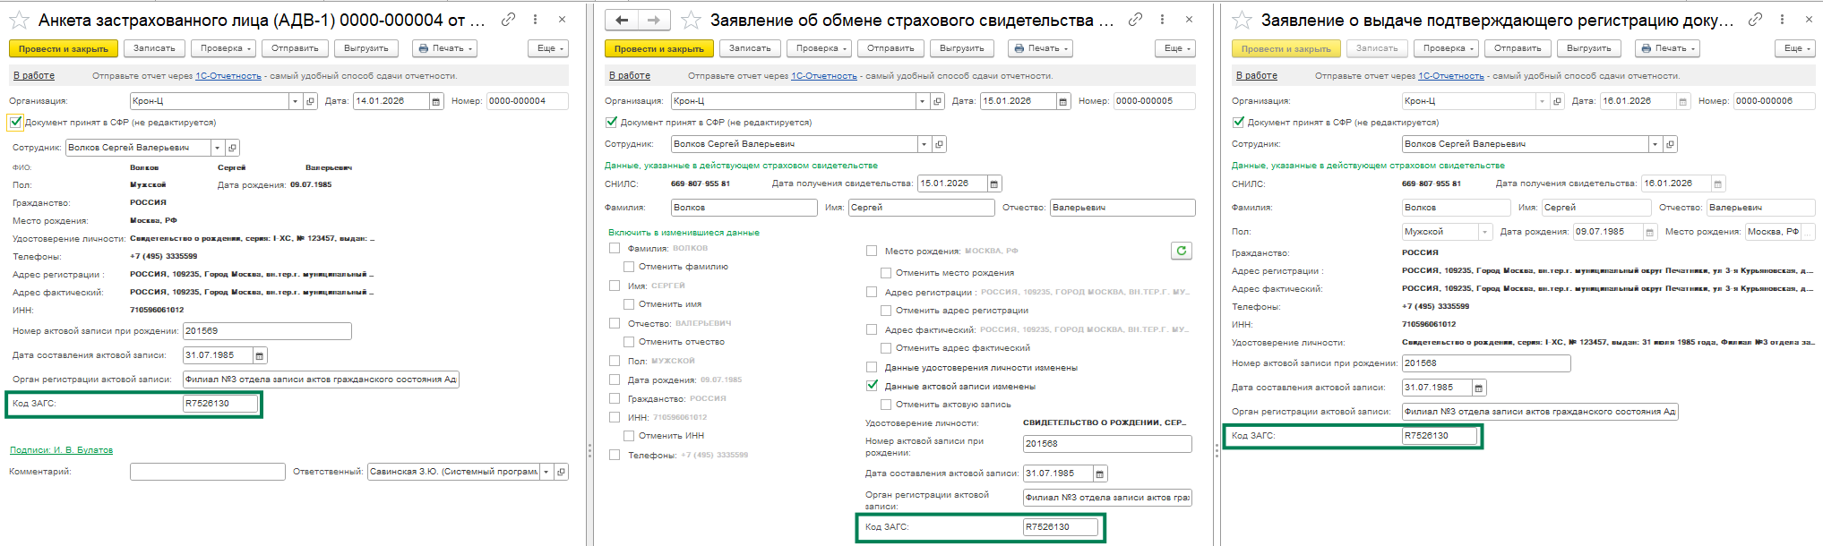This screenshot has width=1823, height=546.
Task: Click the green refresh icon beside Место рождения
Action: pyautogui.click(x=1181, y=251)
